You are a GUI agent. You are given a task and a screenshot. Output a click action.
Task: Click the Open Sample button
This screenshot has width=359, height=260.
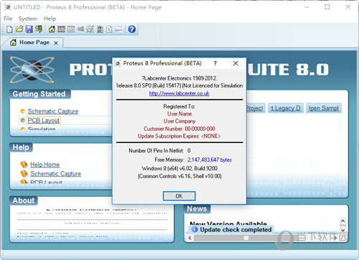point(324,108)
